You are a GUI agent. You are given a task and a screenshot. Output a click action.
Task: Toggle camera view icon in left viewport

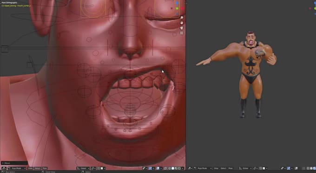tap(182, 28)
